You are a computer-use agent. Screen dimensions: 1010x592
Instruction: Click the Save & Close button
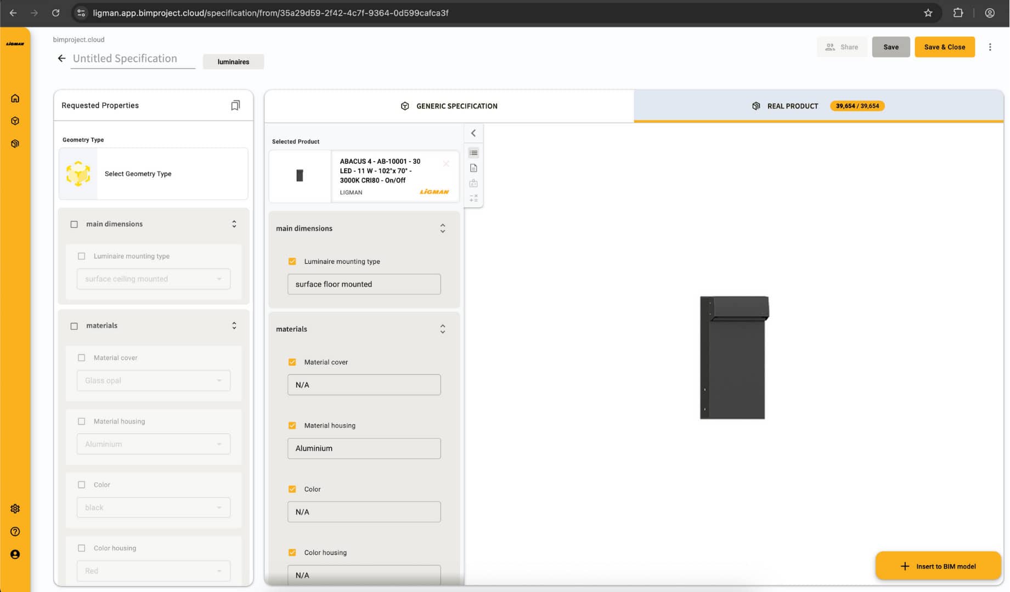[x=944, y=47]
